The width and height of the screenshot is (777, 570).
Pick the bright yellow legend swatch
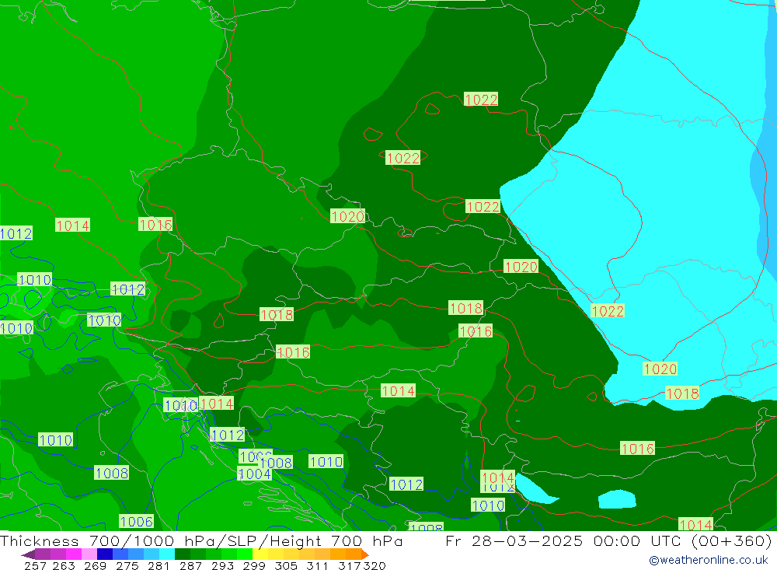pos(260,554)
